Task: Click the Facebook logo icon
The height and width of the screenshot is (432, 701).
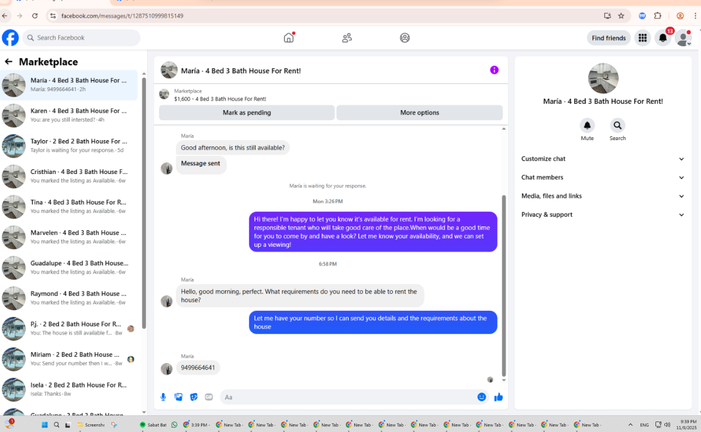Action: click(10, 38)
